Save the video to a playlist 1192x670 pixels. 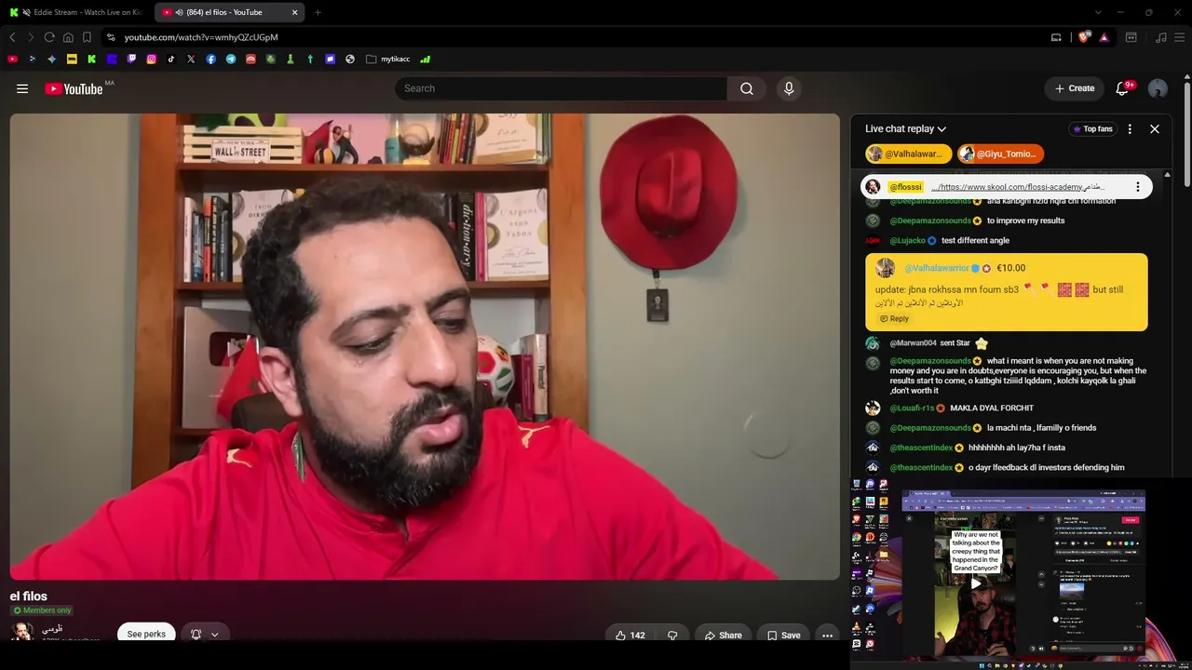click(x=783, y=636)
